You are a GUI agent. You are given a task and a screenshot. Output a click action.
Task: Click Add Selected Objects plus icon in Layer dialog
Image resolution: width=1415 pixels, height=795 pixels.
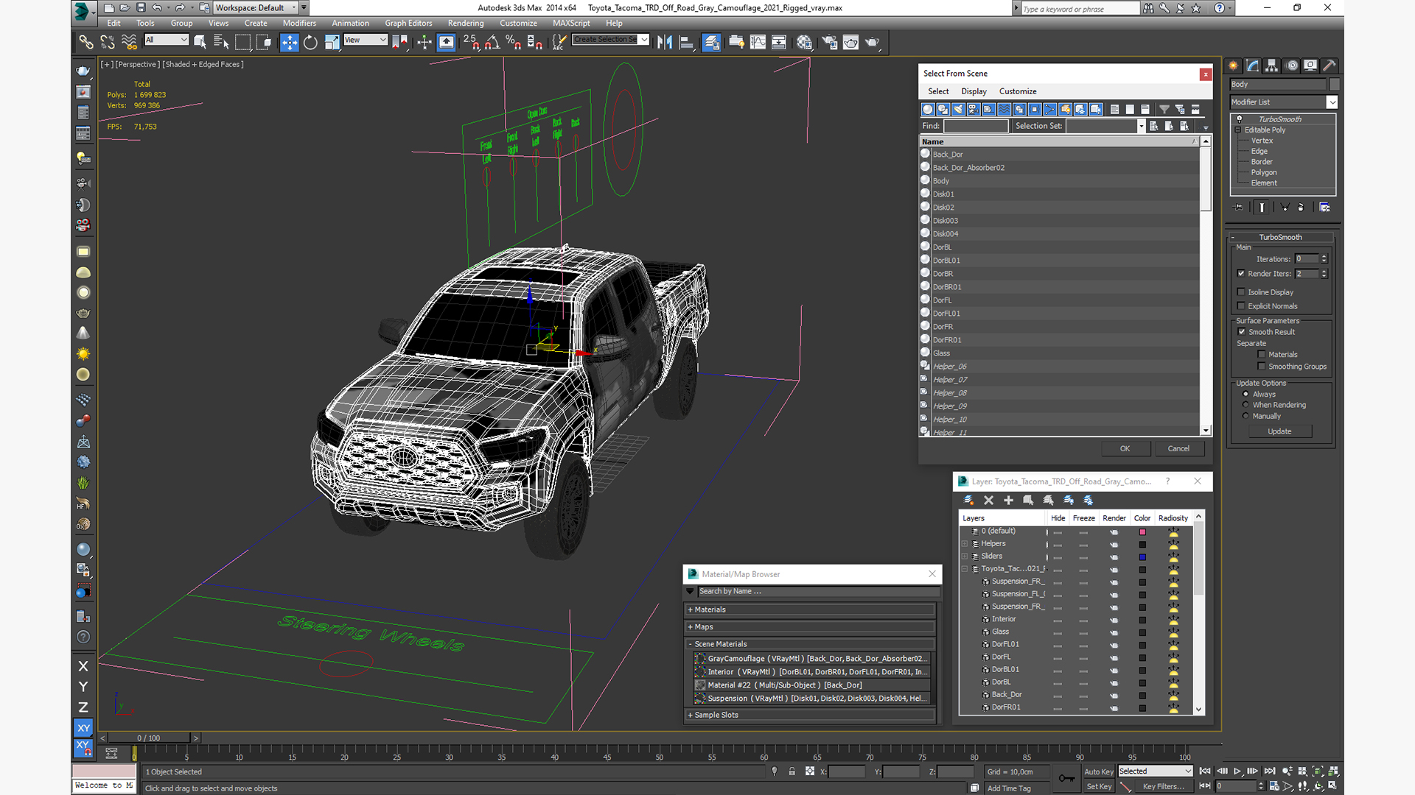click(x=1008, y=500)
